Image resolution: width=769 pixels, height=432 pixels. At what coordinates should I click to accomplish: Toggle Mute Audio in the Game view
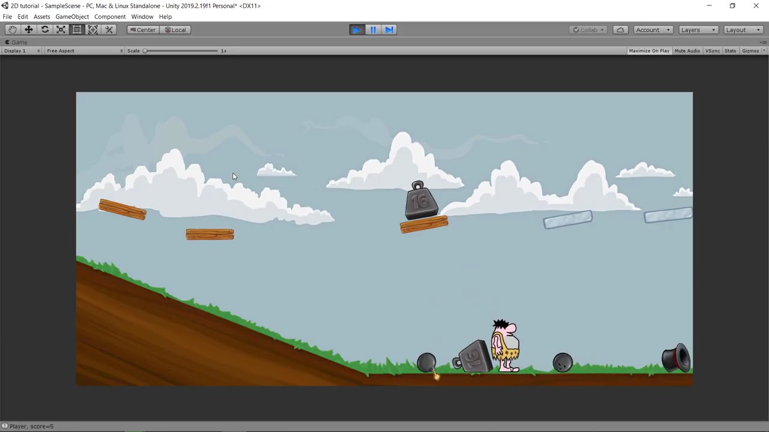coord(687,50)
